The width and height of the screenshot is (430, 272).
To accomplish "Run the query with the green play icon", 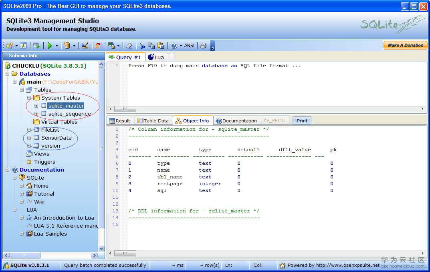I will (50, 46).
